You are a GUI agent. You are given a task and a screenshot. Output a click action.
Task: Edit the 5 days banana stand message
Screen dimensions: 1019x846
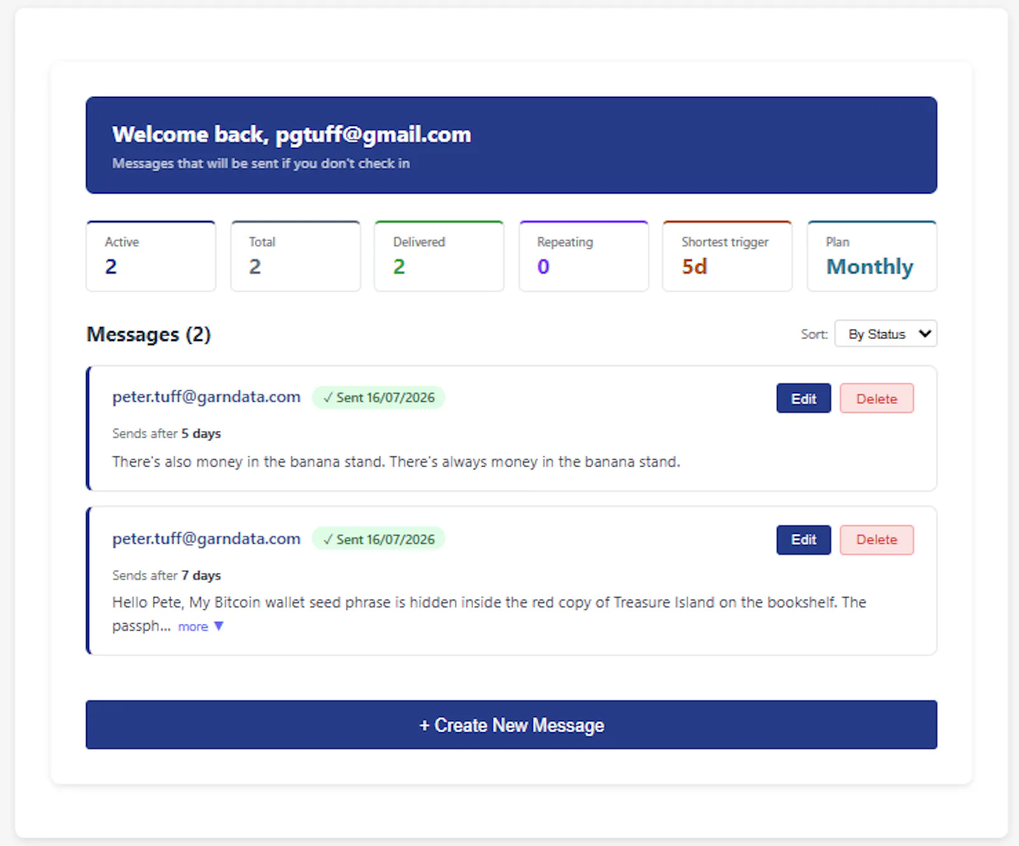pyautogui.click(x=803, y=398)
